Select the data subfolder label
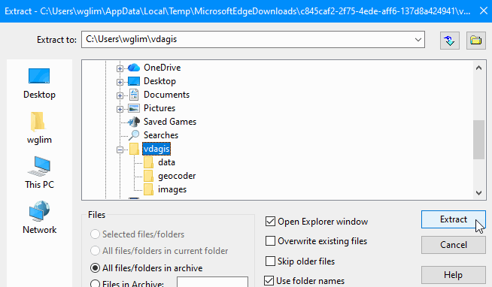Image resolution: width=492 pixels, height=287 pixels. click(166, 162)
